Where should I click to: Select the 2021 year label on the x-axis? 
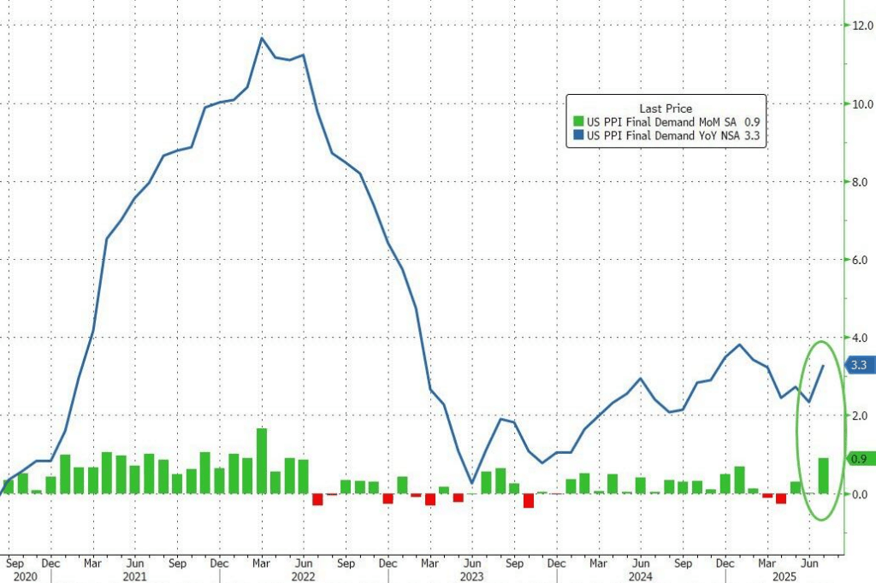(133, 577)
